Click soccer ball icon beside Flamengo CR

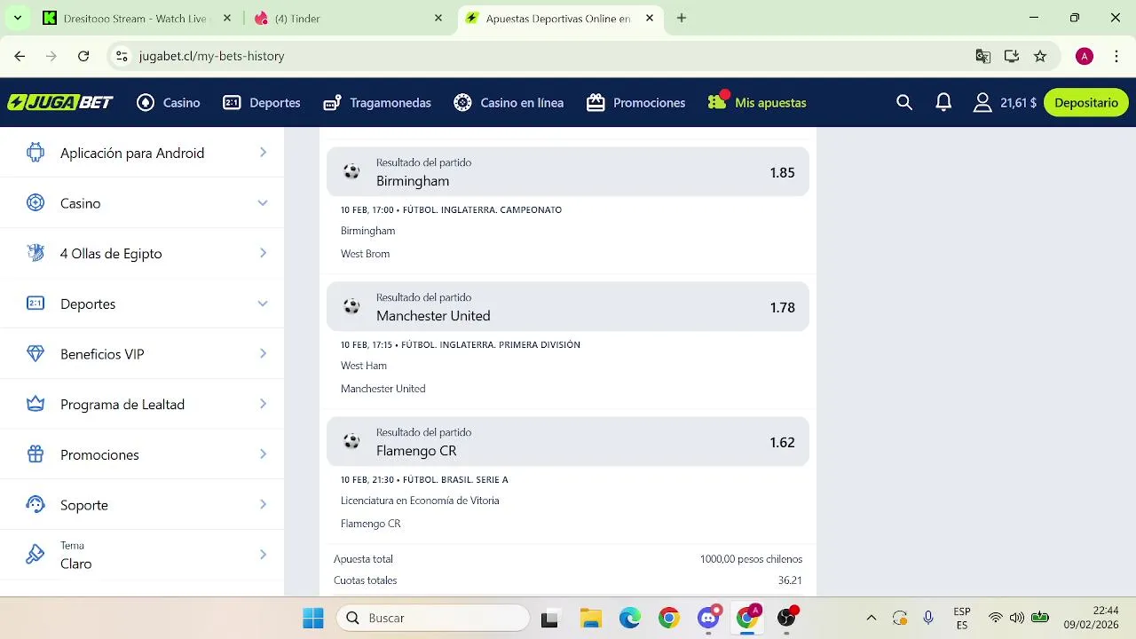(x=351, y=442)
